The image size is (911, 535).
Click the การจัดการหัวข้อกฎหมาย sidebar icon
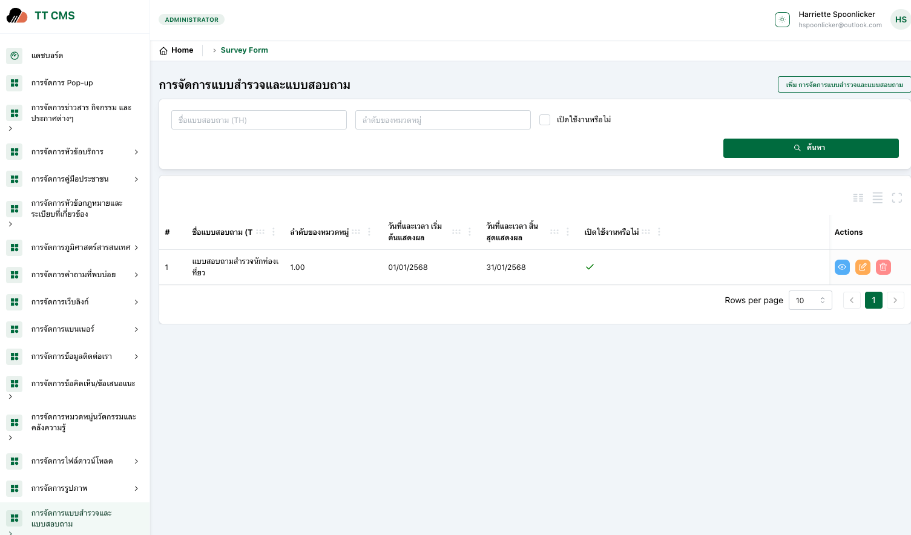[15, 209]
